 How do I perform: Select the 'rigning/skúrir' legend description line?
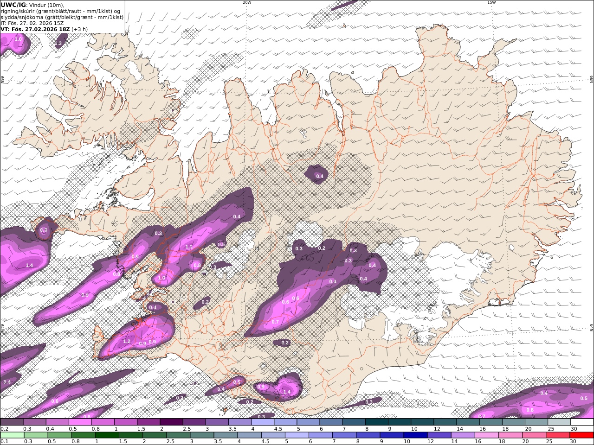[x=60, y=11]
